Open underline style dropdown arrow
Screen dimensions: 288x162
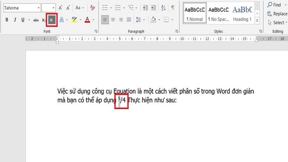29,20
